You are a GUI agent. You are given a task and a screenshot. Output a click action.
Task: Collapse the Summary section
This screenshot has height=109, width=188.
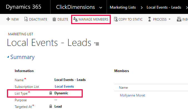(x=8, y=57)
